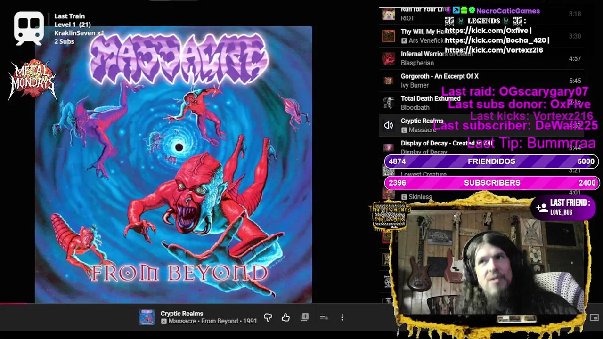This screenshot has width=603, height=339.
Task: Play Total Death Exhumed by Bloodbath
Action: click(x=481, y=103)
